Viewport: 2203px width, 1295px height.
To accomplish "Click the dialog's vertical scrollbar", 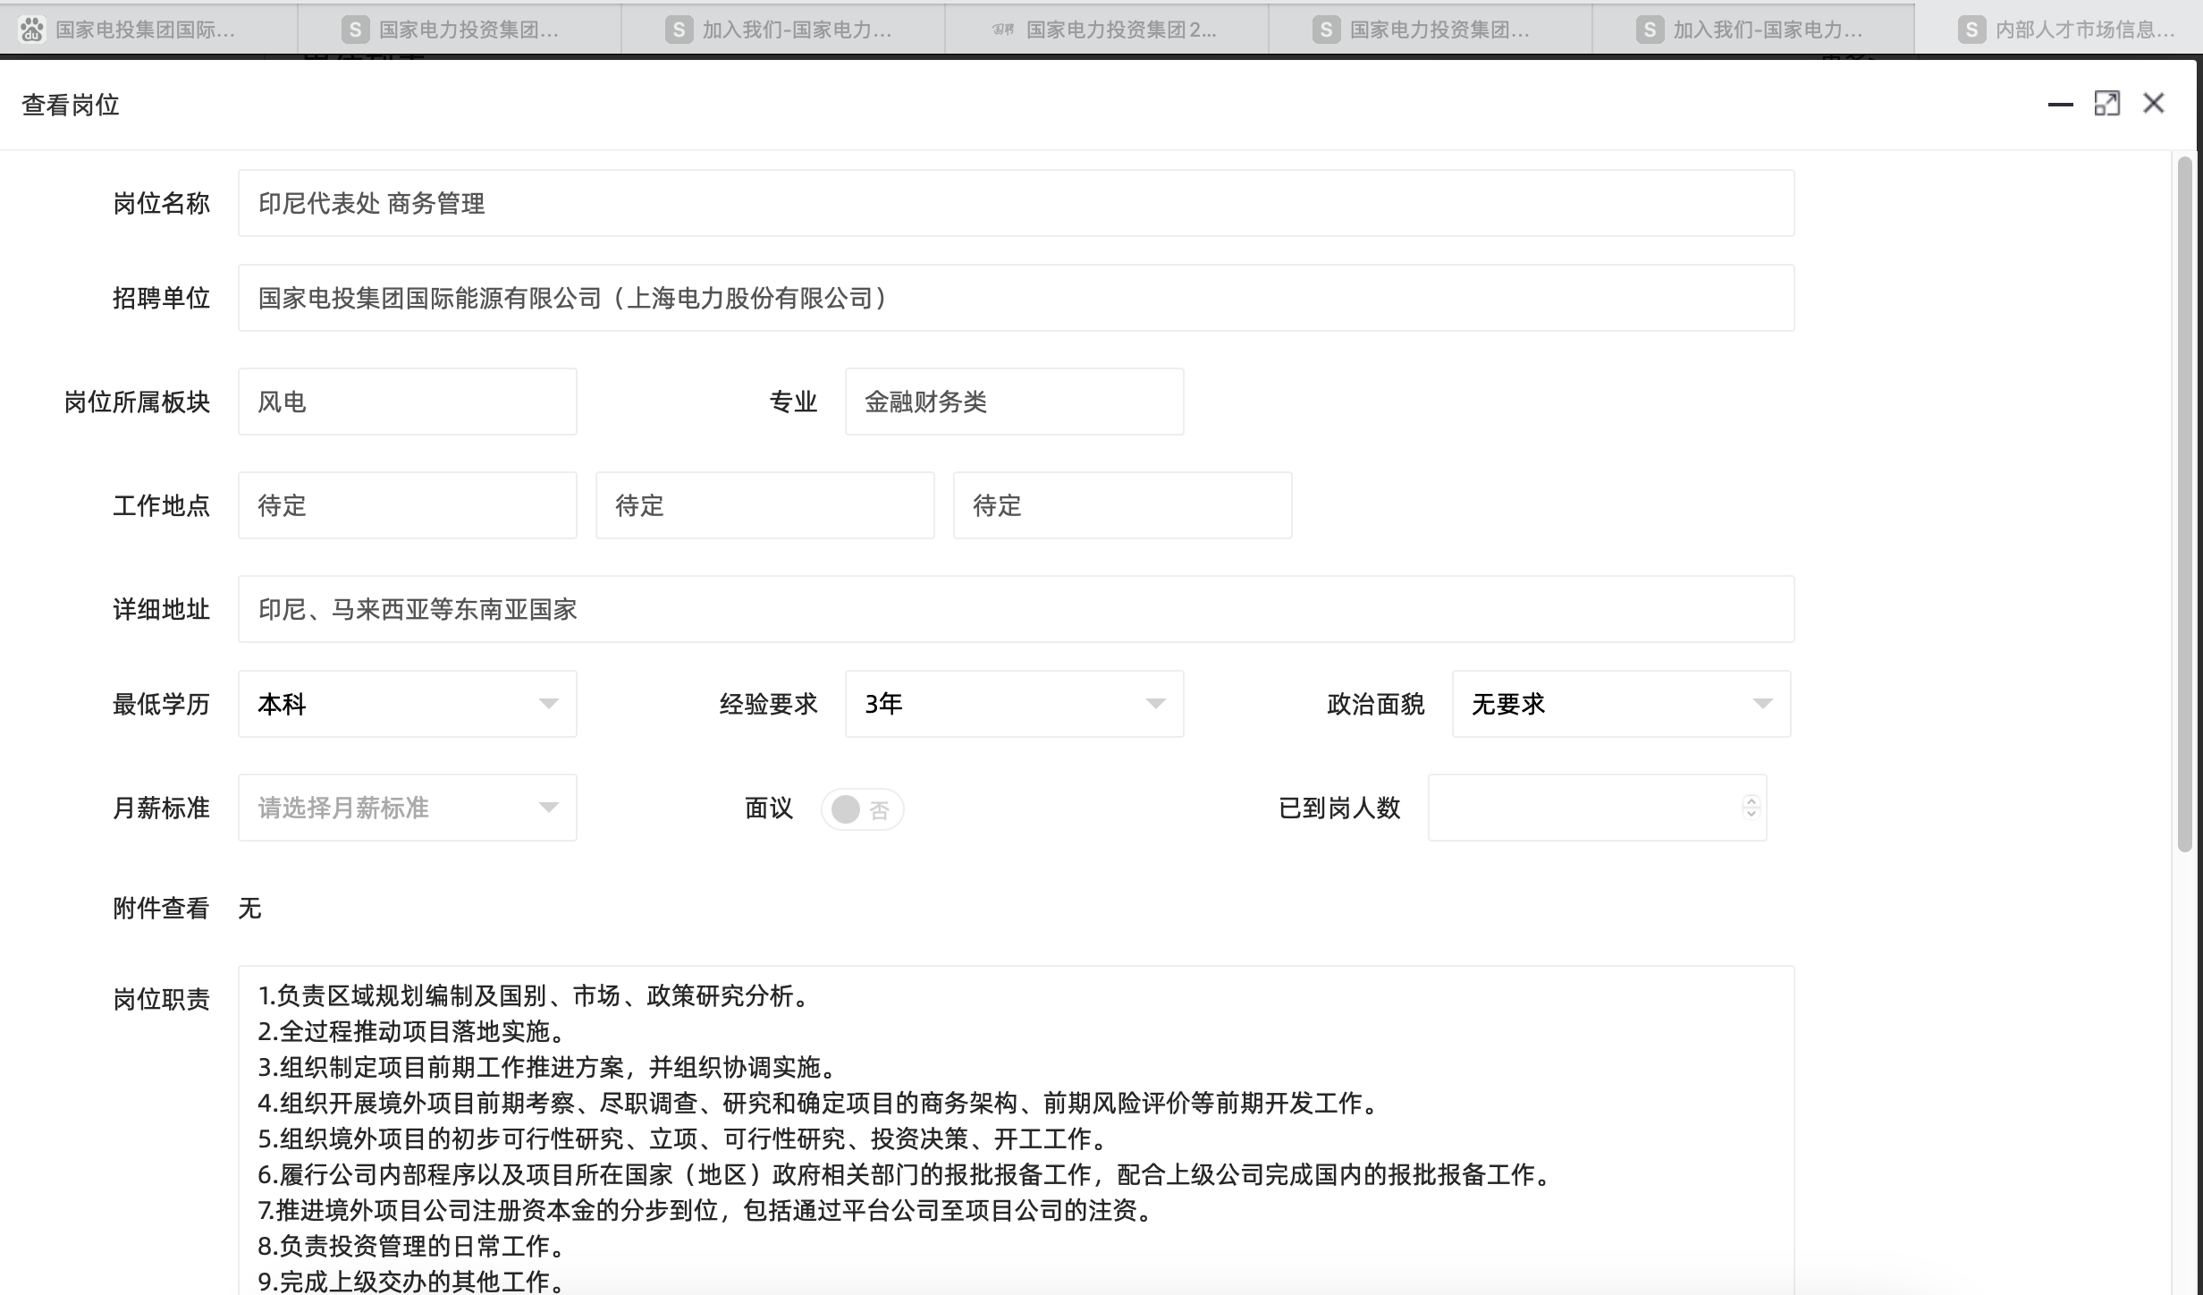I will click(x=2184, y=501).
